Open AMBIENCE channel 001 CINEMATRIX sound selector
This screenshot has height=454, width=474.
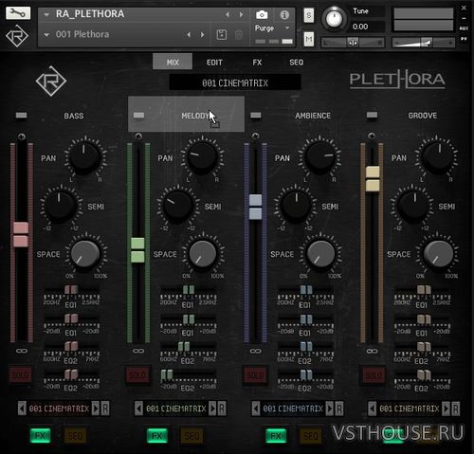coord(293,409)
